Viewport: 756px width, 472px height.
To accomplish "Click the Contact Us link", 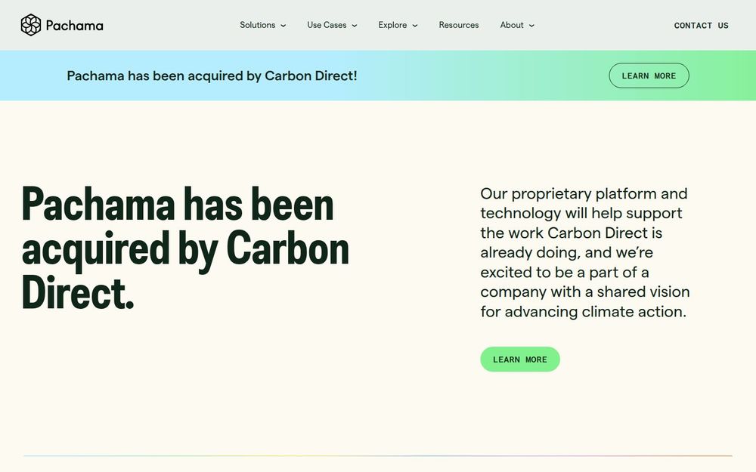I will coord(701,26).
